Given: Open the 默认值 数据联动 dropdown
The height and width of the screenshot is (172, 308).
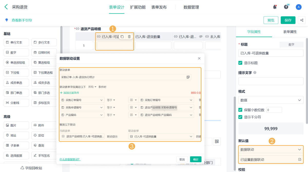Looking at the screenshot, I should click(271, 150).
